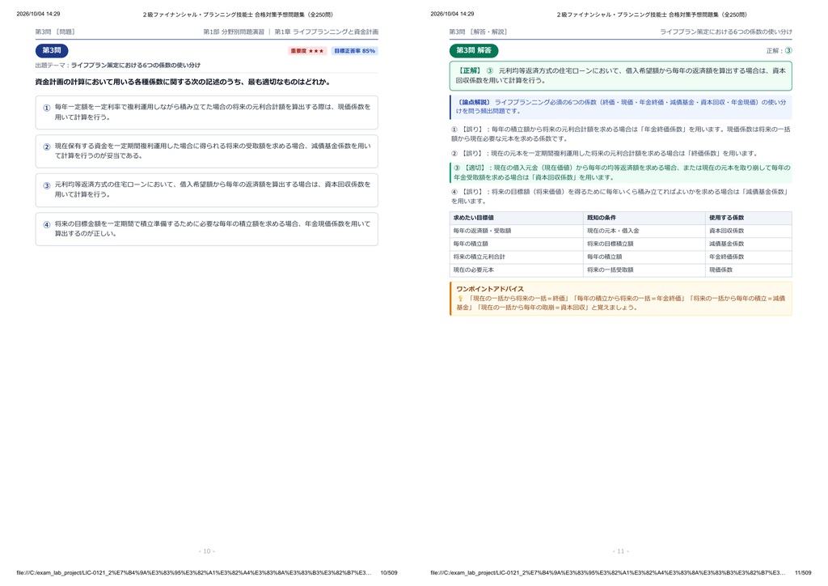This screenshot has height=586, width=828.
Task: Click the blue 第3問 badge
Action: (52, 51)
